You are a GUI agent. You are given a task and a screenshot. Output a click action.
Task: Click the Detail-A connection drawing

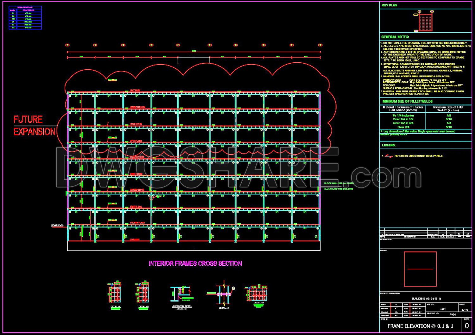coord(115,293)
